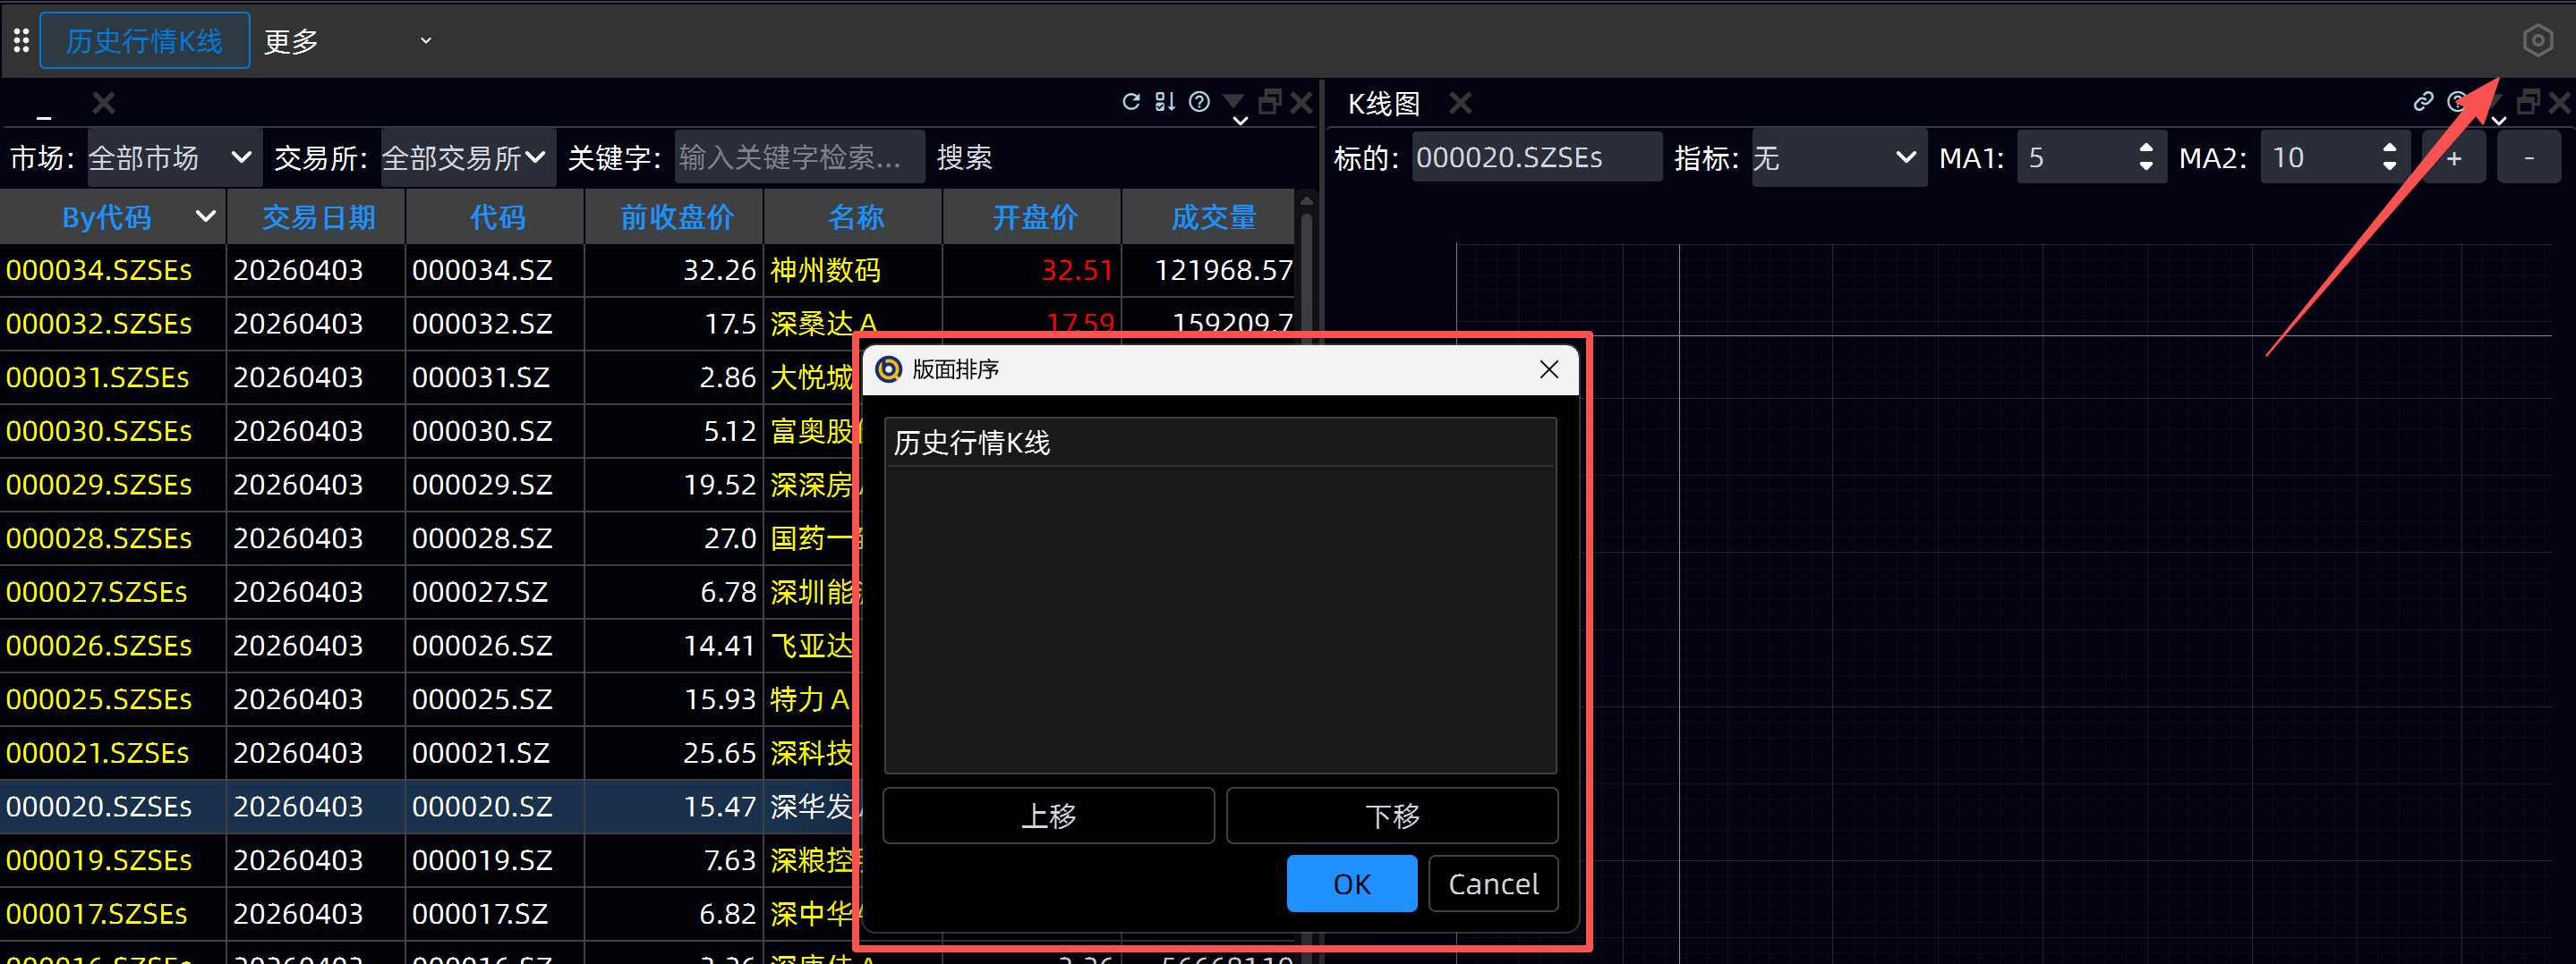Switch to the 历史行情K线 tab

145,41
